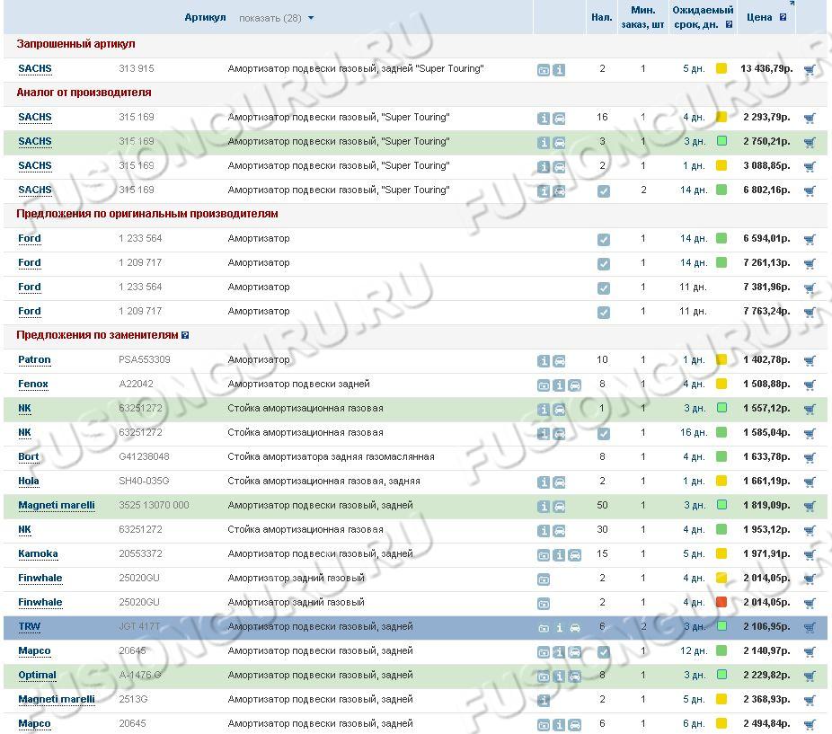Open car icon for Hola SH40-035G
Image resolution: width=832 pixels, height=734 pixels.
point(559,482)
